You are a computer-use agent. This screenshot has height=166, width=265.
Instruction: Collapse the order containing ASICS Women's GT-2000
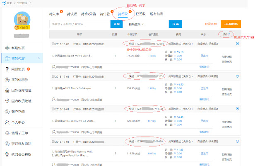coord(237,109)
